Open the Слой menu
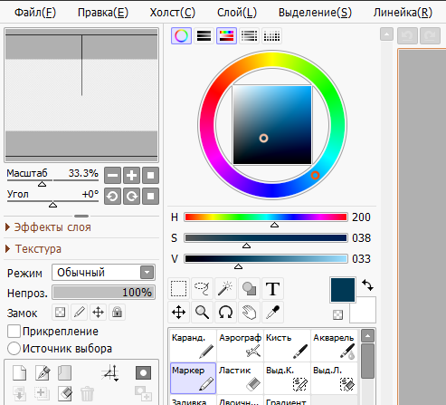 237,13
